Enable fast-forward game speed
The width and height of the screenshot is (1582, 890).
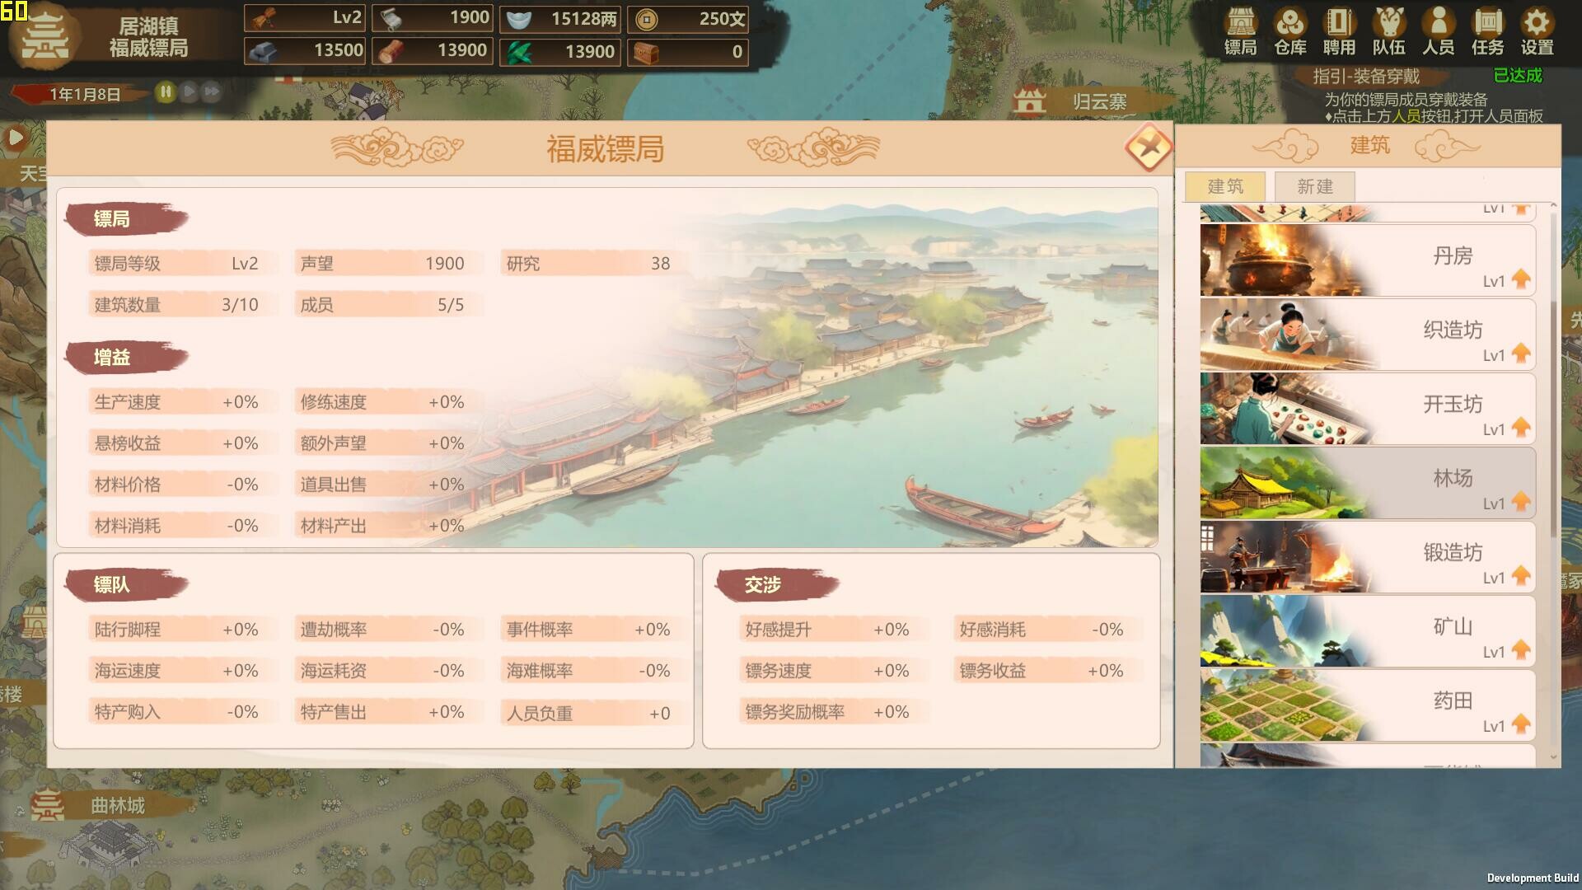(213, 92)
